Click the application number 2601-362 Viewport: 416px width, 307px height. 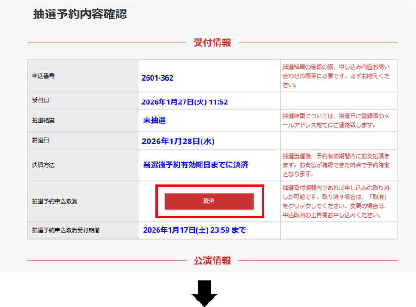(158, 78)
